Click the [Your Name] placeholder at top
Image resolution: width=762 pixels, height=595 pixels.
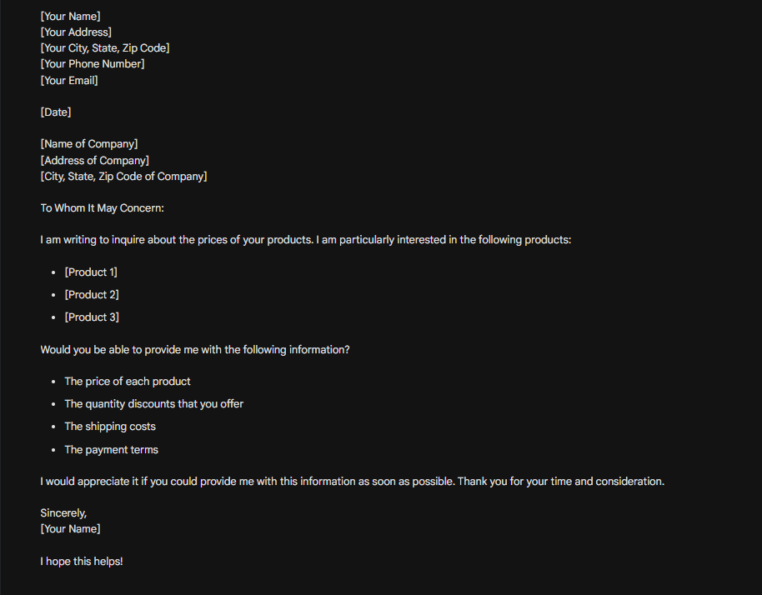coord(71,16)
